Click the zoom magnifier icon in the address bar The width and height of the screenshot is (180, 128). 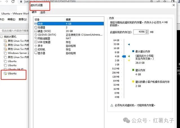click(x=152, y=1)
